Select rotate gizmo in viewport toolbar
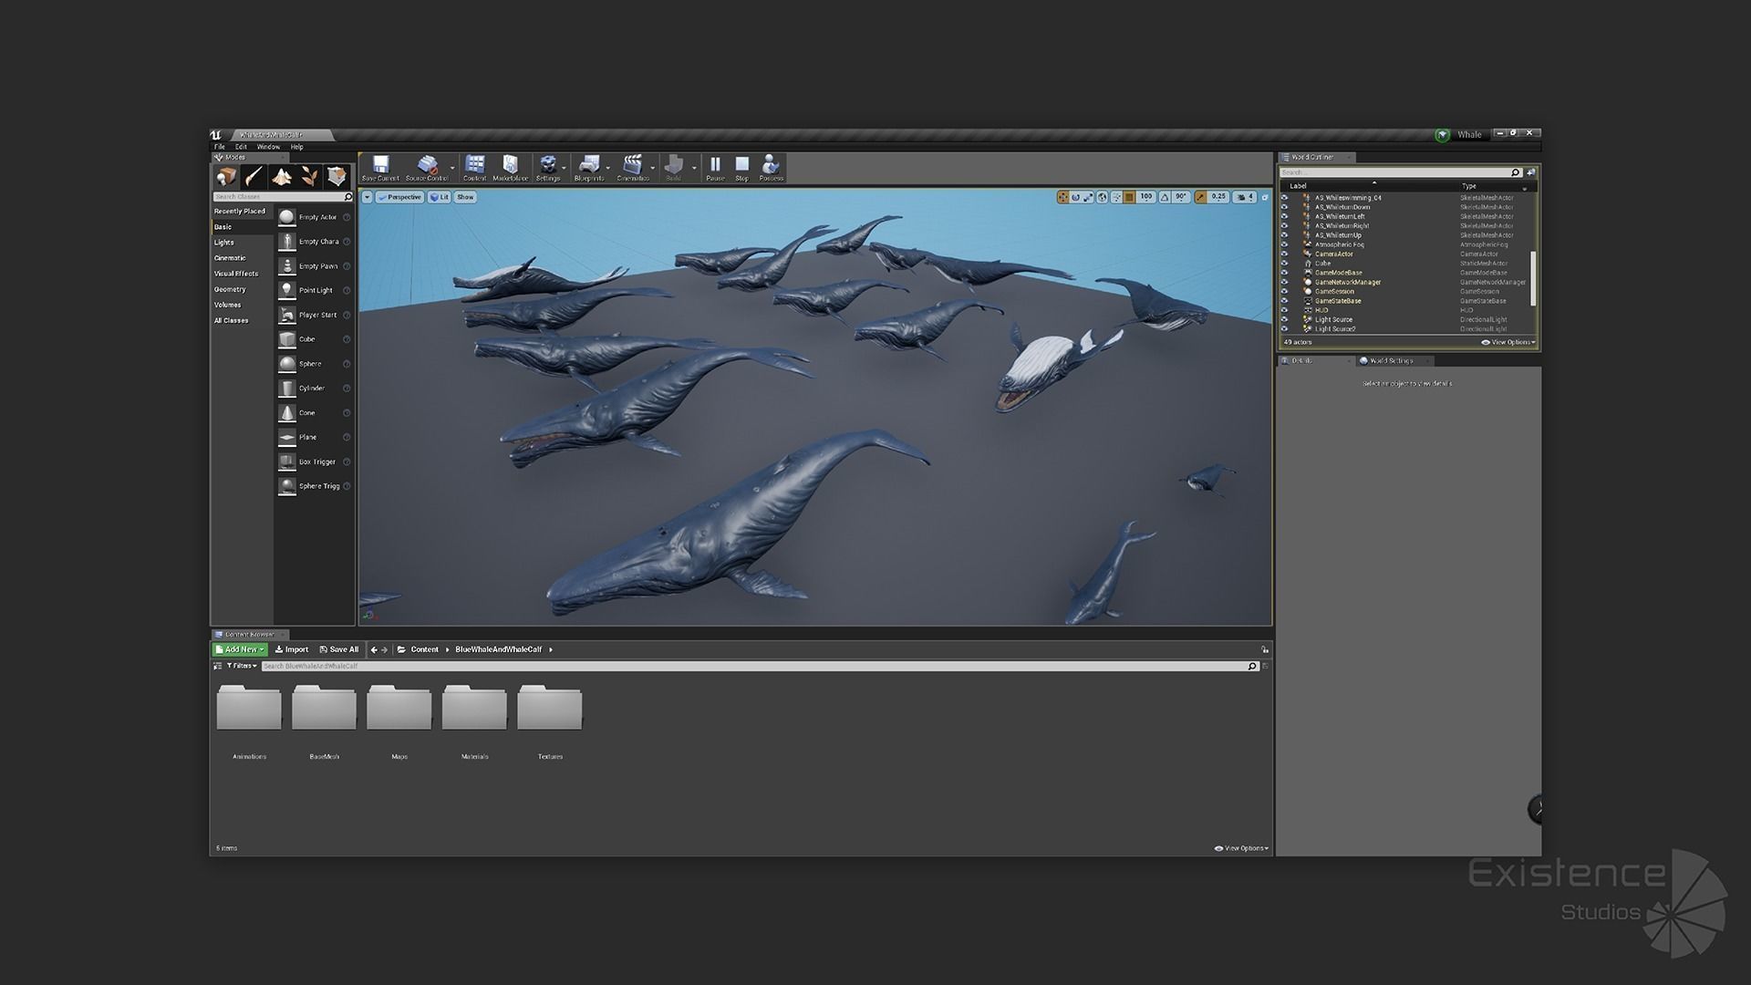 pyautogui.click(x=1075, y=197)
